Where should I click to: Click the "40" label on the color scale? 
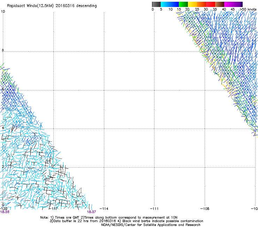click(x=224, y=9)
